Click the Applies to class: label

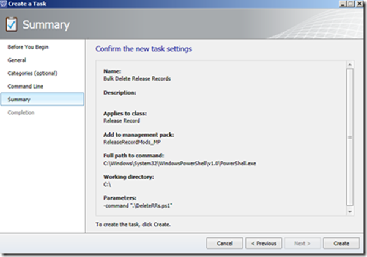[x=125, y=114]
